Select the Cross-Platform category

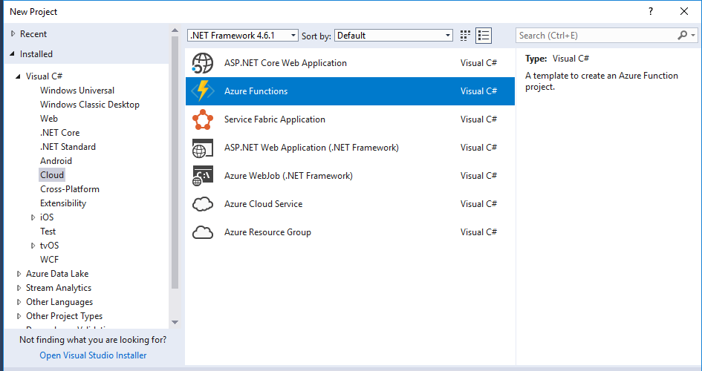tap(70, 189)
